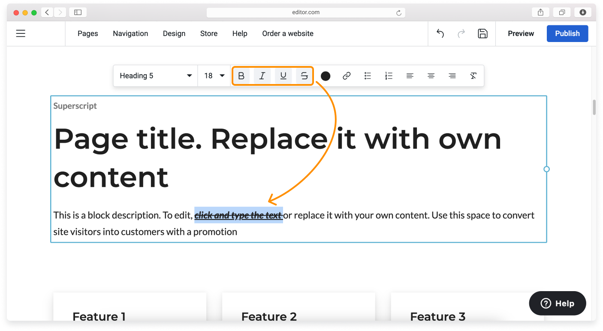Go back in browser
The width and height of the screenshot is (603, 331).
(47, 12)
